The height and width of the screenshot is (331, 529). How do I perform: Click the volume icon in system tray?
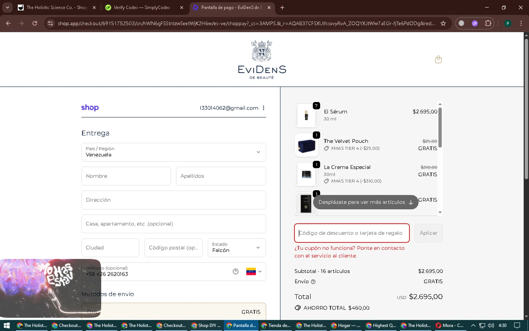coord(491,325)
